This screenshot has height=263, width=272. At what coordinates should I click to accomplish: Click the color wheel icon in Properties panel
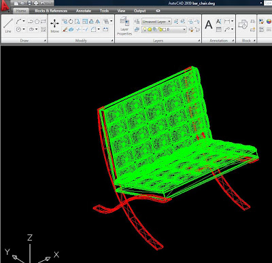coord(269,22)
